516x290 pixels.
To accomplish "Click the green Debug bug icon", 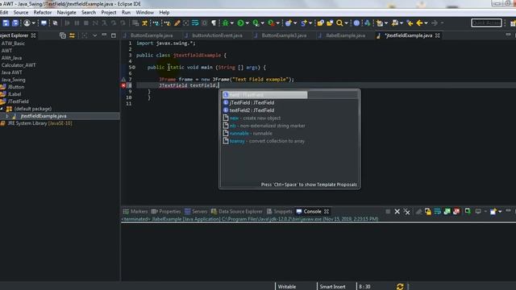I will click(x=226, y=23).
